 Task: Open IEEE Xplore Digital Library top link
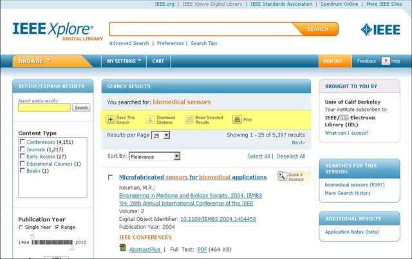click(212, 4)
